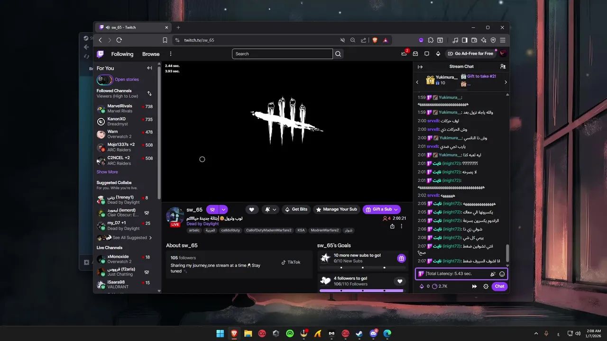Image resolution: width=607 pixels, height=341 pixels.
Task: Open the channel points 2.7K balance
Action: 440,286
